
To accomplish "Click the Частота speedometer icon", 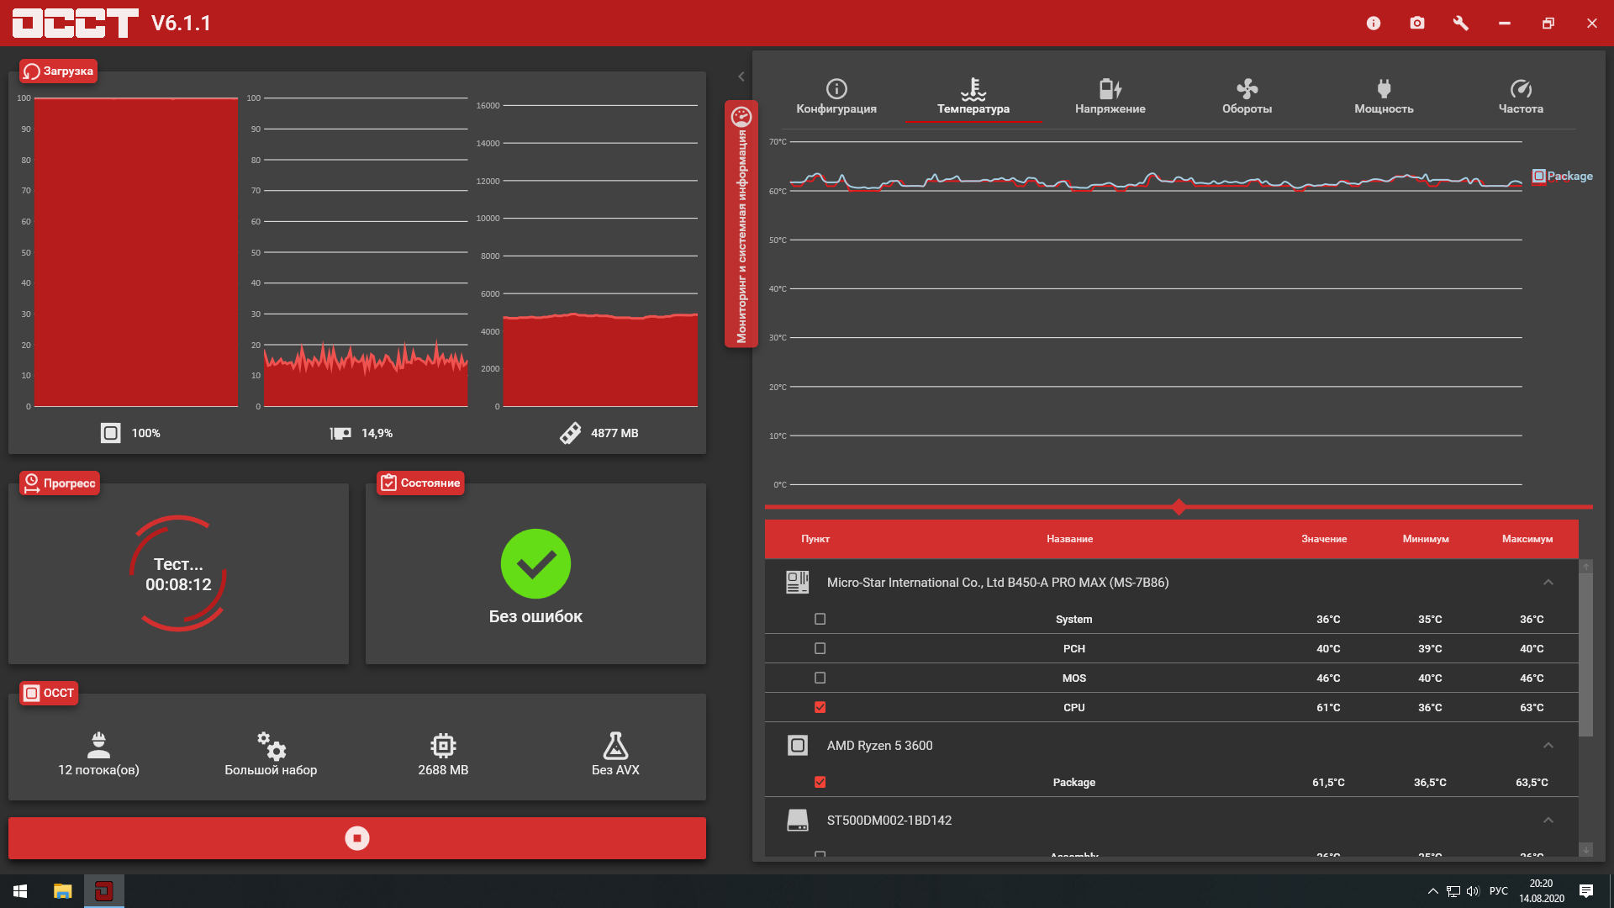I will coord(1521,88).
